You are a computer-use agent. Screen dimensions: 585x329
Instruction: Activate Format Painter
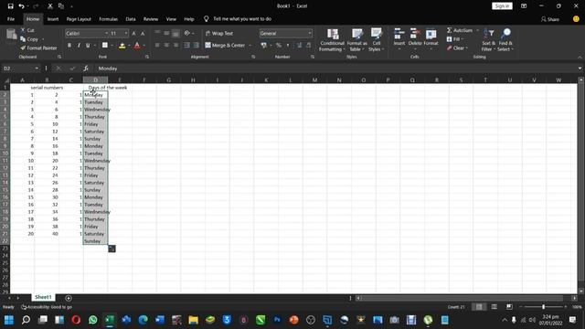tap(38, 48)
